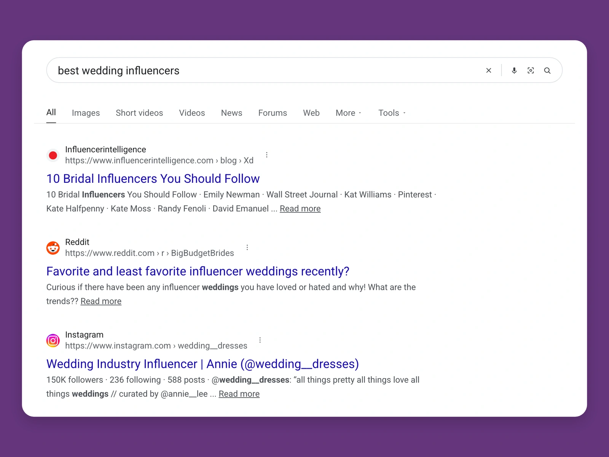The width and height of the screenshot is (609, 457).
Task: Open options menu for the Reddit result
Action: pos(247,248)
